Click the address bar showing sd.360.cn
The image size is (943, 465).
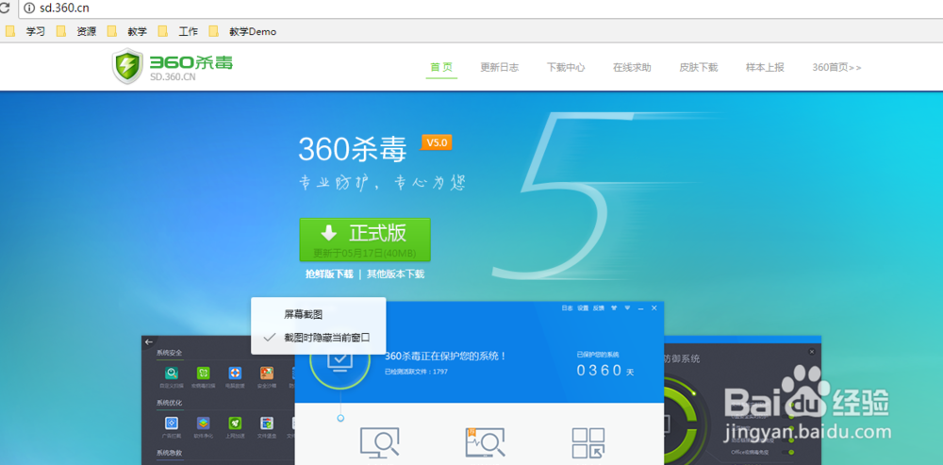click(481, 8)
